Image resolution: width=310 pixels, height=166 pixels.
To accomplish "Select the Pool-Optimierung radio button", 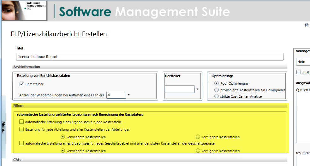I will [217, 83].
